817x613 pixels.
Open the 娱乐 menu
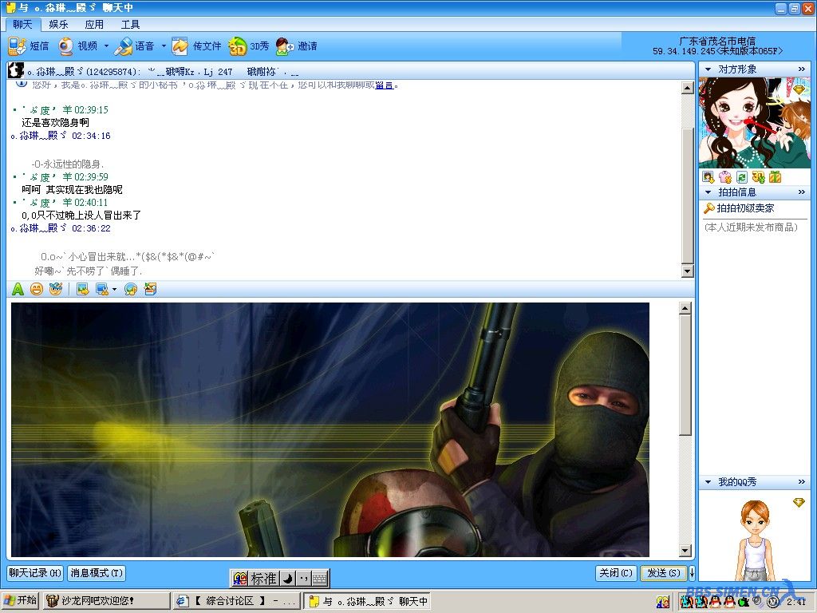tap(58, 25)
